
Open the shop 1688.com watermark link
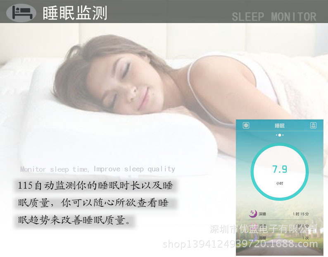[x=240, y=244]
